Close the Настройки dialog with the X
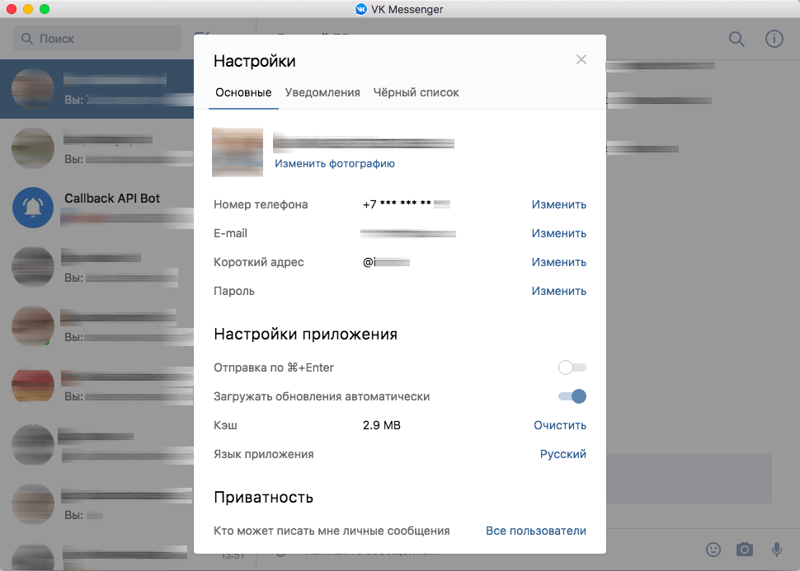Image resolution: width=800 pixels, height=571 pixels. point(581,59)
